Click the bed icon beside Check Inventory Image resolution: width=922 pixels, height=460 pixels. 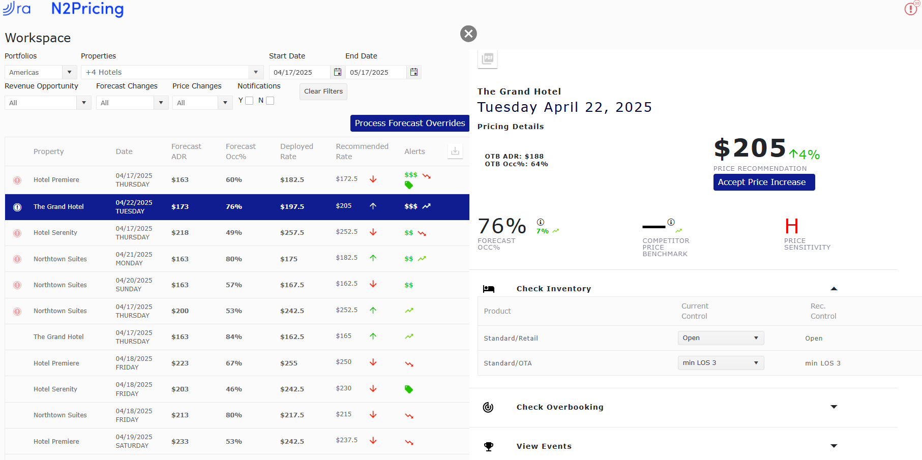(x=489, y=289)
